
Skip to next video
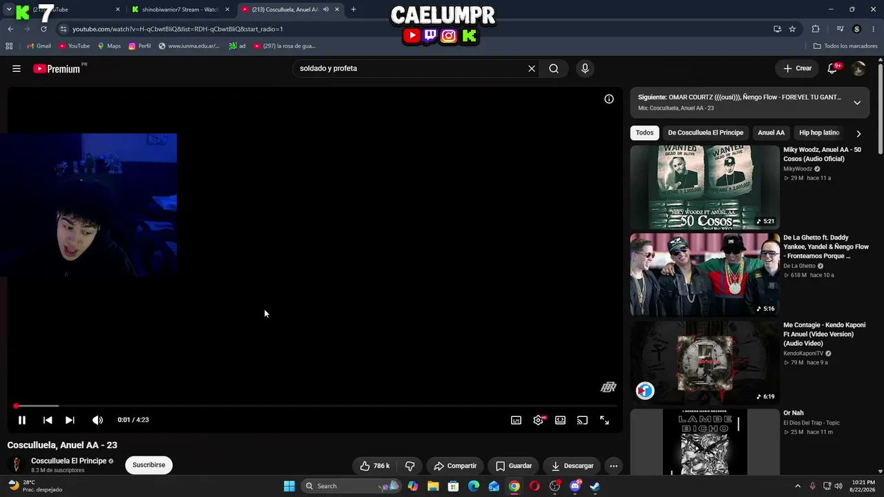click(x=70, y=420)
